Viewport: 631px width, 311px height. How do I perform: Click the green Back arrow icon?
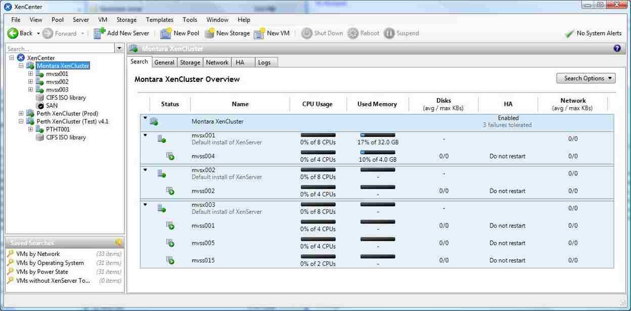[13, 33]
